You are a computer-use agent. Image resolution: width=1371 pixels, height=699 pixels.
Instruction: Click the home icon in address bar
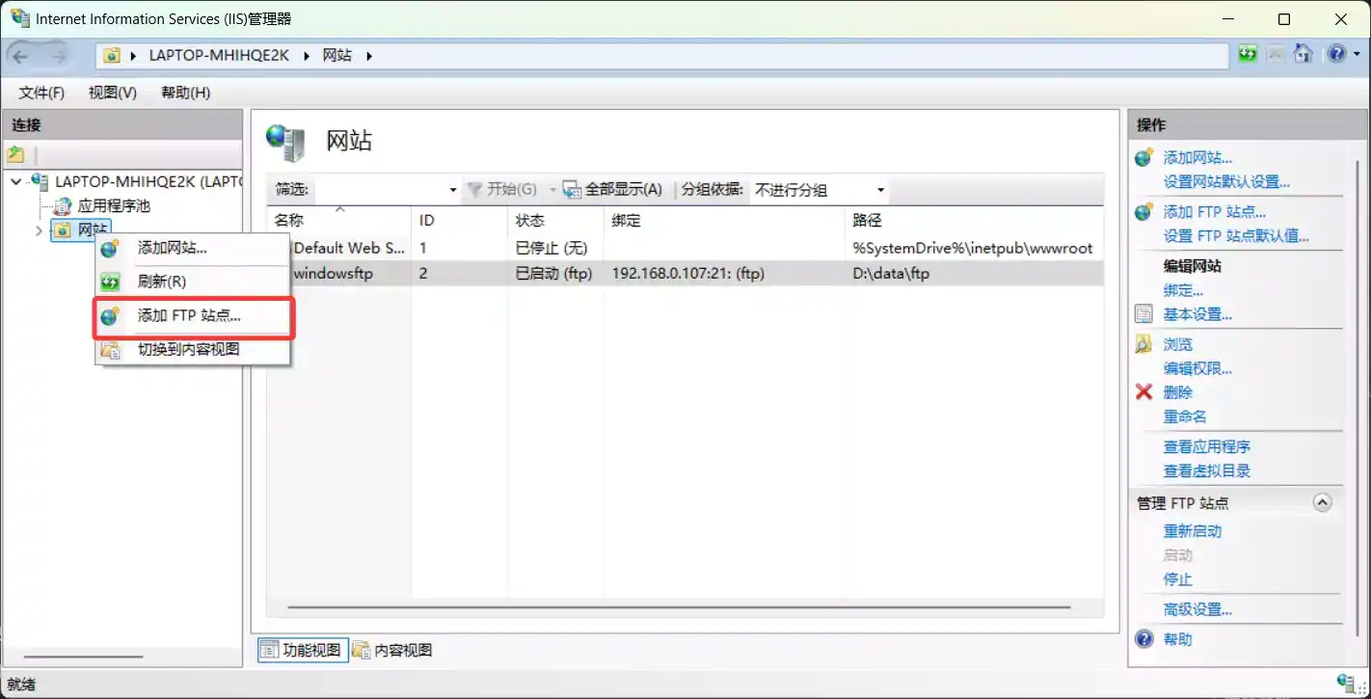[x=1304, y=54]
